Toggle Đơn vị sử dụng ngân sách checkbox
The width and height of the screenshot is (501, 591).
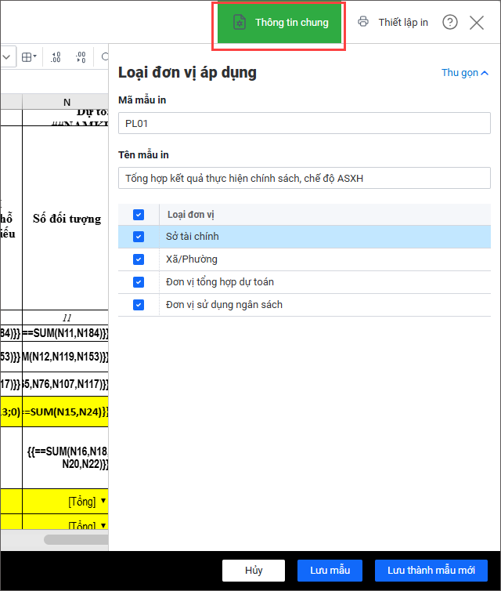tap(139, 305)
